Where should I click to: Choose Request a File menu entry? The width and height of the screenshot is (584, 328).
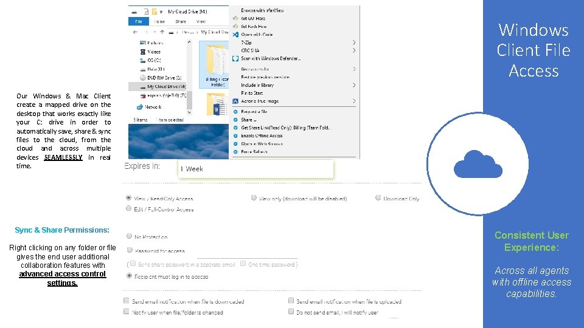click(x=254, y=112)
